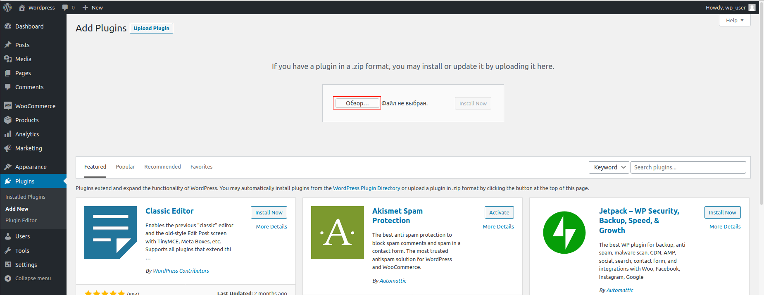Open the Keyword search type dropdown
This screenshot has height=295, width=764.
tap(609, 167)
